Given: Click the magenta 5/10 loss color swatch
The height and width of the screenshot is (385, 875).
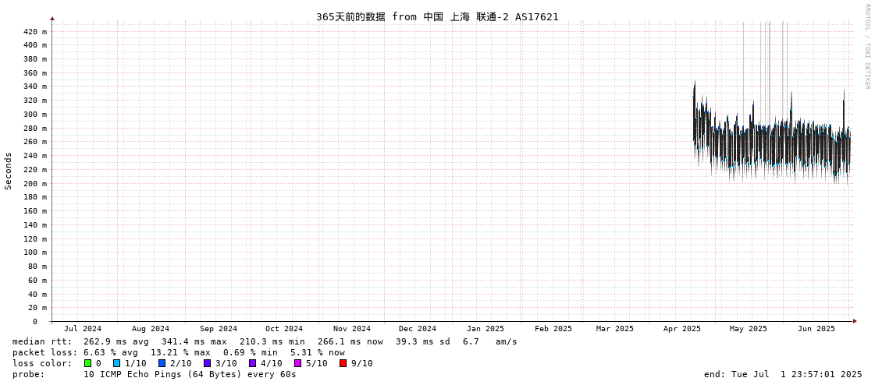Looking at the screenshot, I should coord(298,363).
